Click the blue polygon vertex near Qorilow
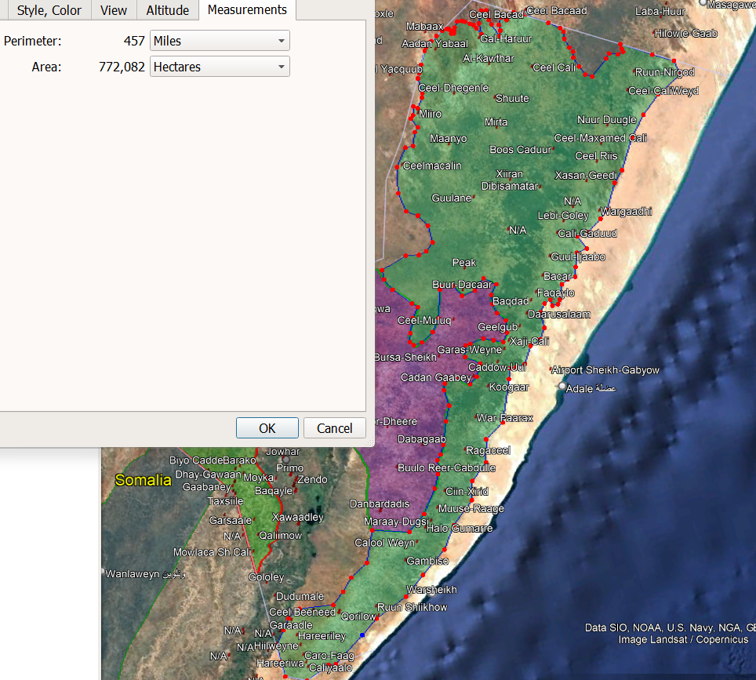756x680 pixels. pyautogui.click(x=362, y=635)
